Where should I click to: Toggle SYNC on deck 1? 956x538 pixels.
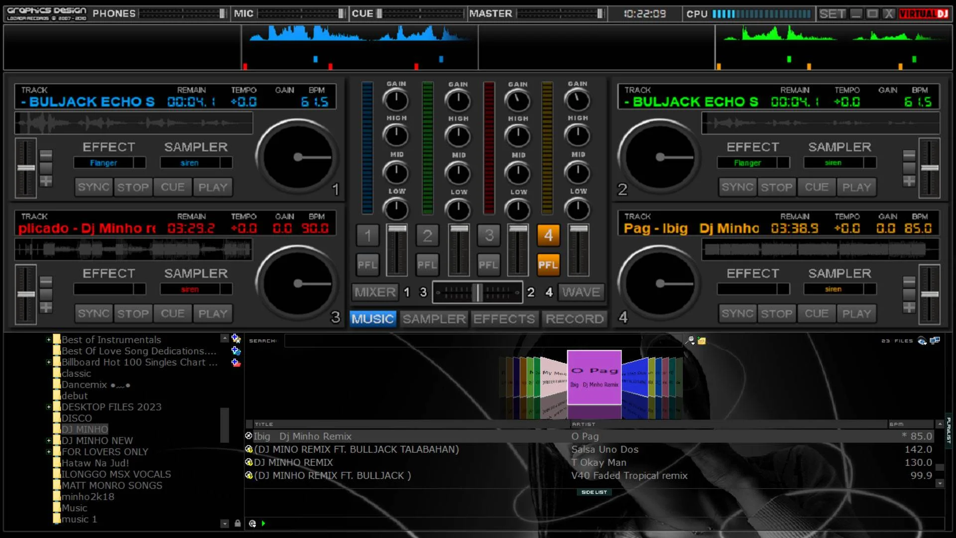[94, 187]
